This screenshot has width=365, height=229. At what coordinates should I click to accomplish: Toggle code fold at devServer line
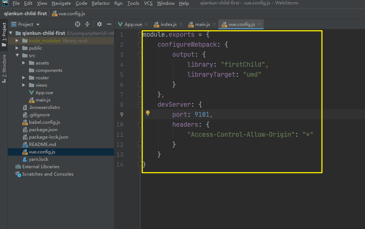pos(140,104)
